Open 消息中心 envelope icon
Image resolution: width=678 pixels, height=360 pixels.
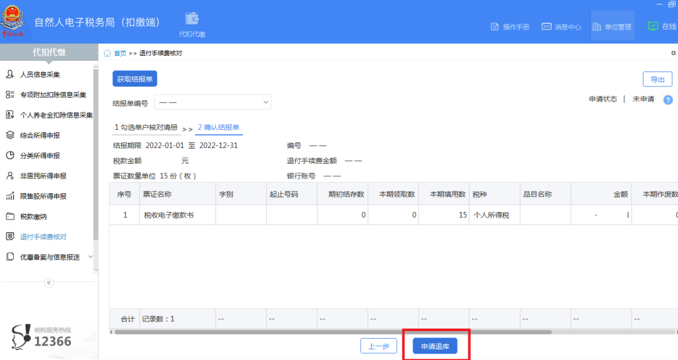pos(547,27)
